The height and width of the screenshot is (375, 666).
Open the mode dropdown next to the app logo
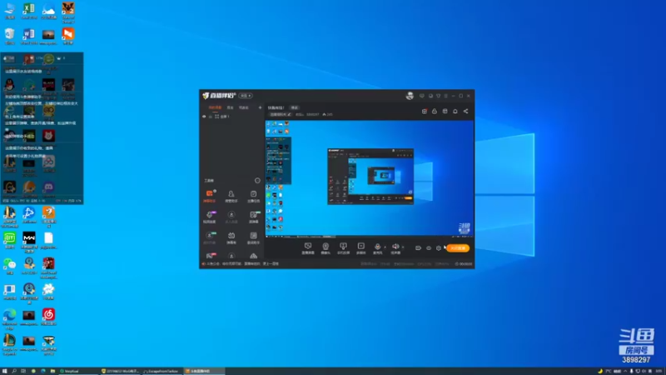pyautogui.click(x=245, y=96)
